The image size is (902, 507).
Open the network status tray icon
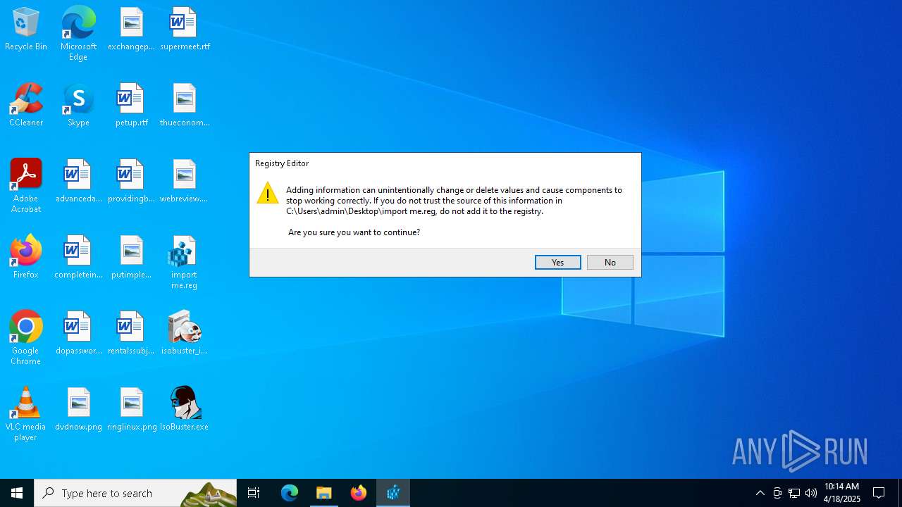click(794, 493)
